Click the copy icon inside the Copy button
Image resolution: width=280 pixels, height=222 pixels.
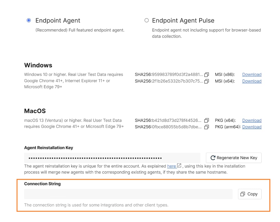tap(243, 194)
